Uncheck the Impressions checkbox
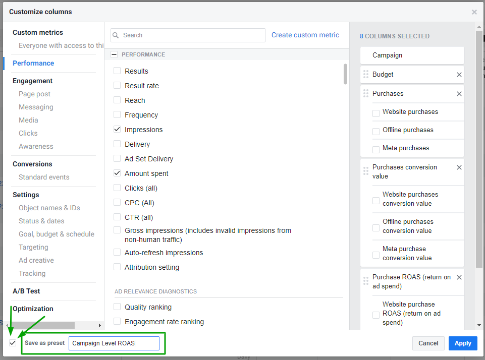 point(117,130)
